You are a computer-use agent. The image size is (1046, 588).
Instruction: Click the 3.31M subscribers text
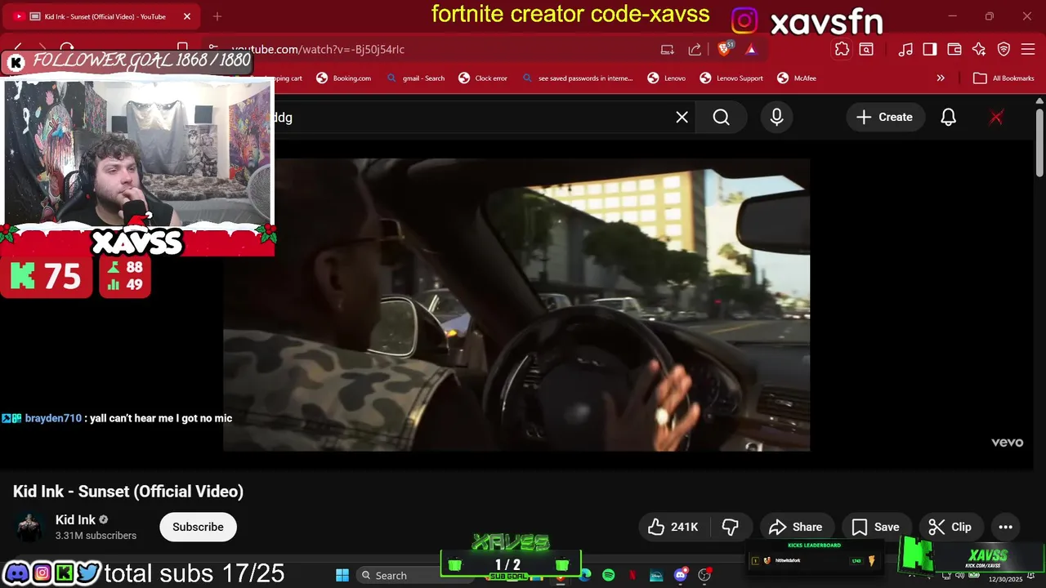pyautogui.click(x=96, y=536)
